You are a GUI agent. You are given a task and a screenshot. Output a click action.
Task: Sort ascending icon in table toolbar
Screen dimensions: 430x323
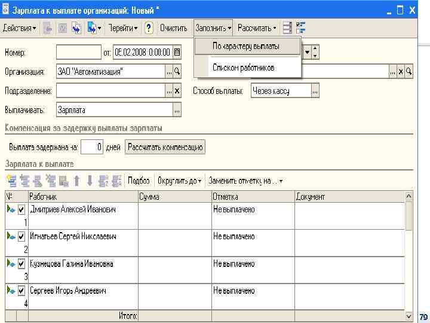[103, 181]
